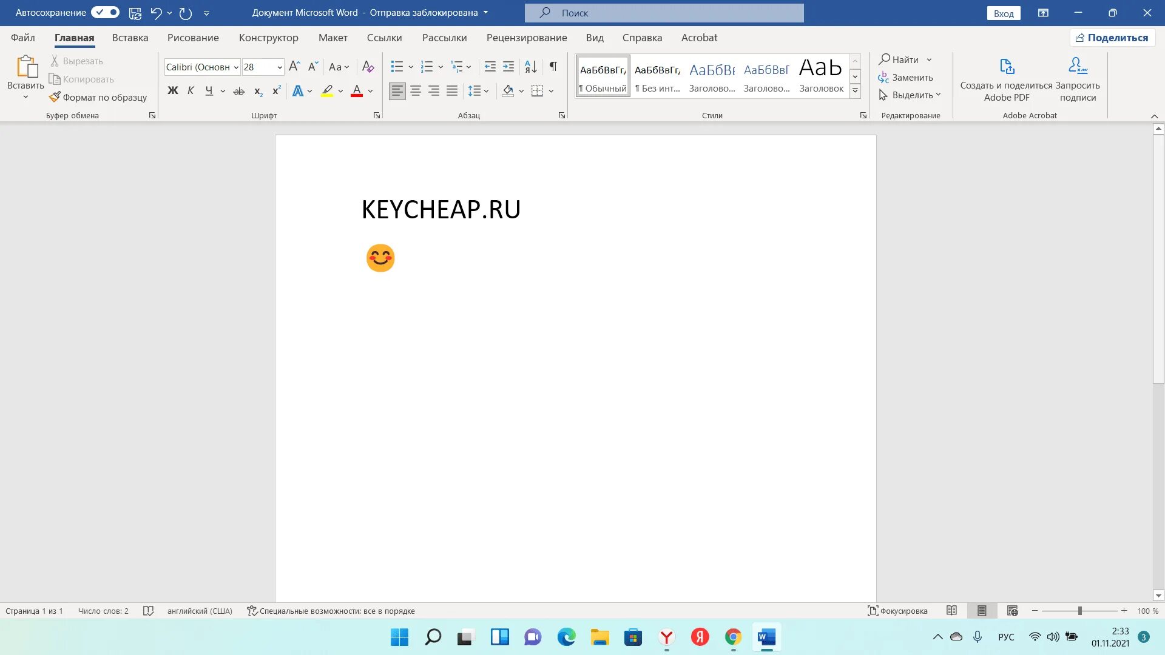This screenshot has width=1165, height=655.
Task: Click Заменить (Replace)
Action: pos(905,78)
